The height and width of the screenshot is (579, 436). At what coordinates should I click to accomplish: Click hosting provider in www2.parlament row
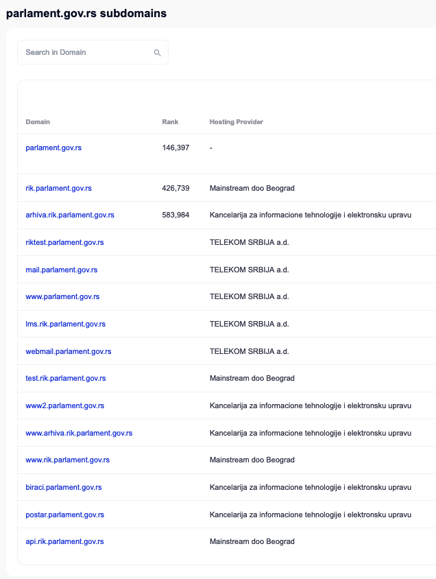click(311, 405)
